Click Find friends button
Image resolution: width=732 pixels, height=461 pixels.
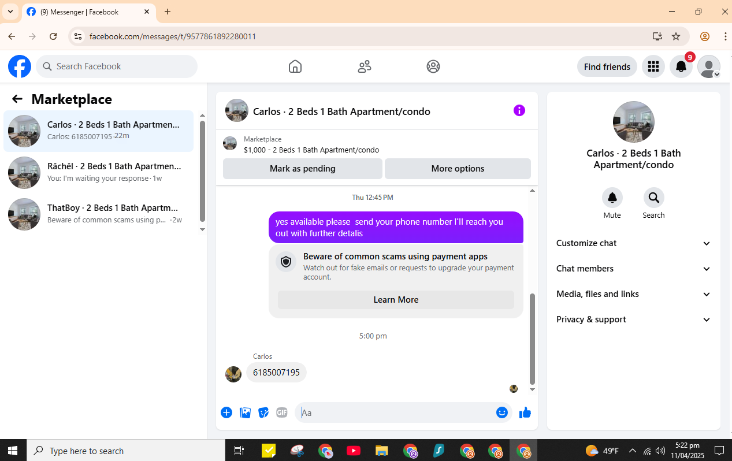tap(607, 66)
